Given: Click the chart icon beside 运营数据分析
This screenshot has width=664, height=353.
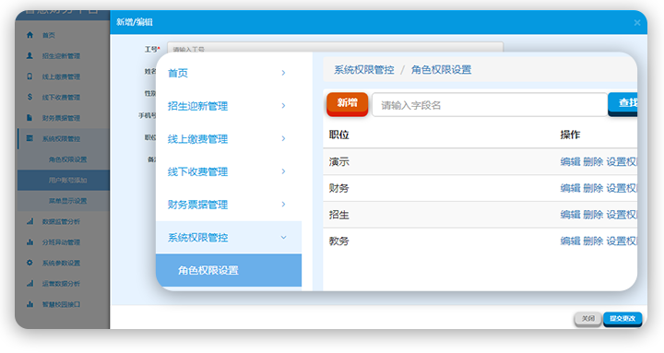Looking at the screenshot, I should [x=30, y=284].
